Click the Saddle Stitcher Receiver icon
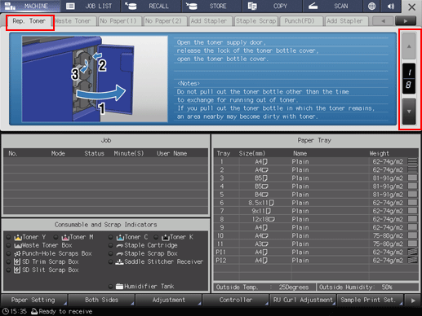 (x=120, y=262)
